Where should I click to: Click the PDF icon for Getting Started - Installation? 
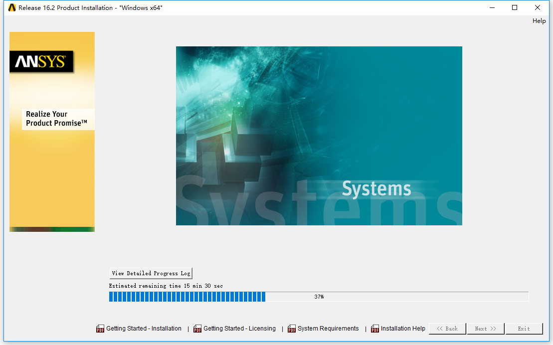100,329
